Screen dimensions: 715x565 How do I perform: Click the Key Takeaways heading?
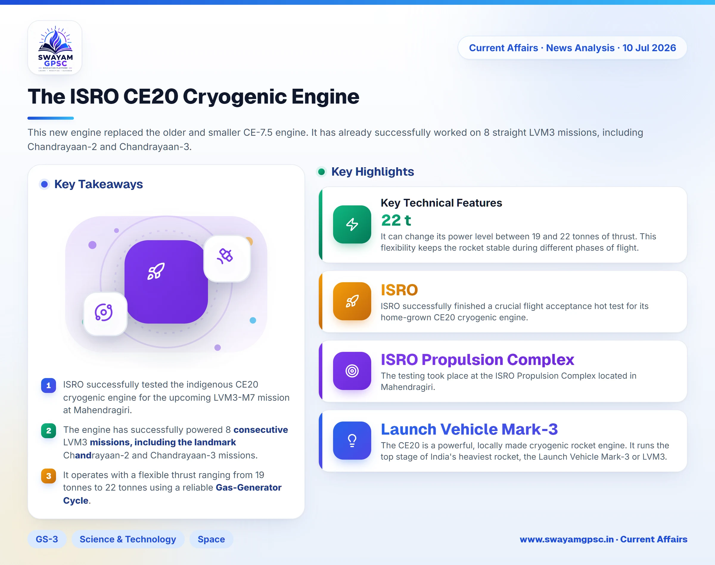pos(99,184)
